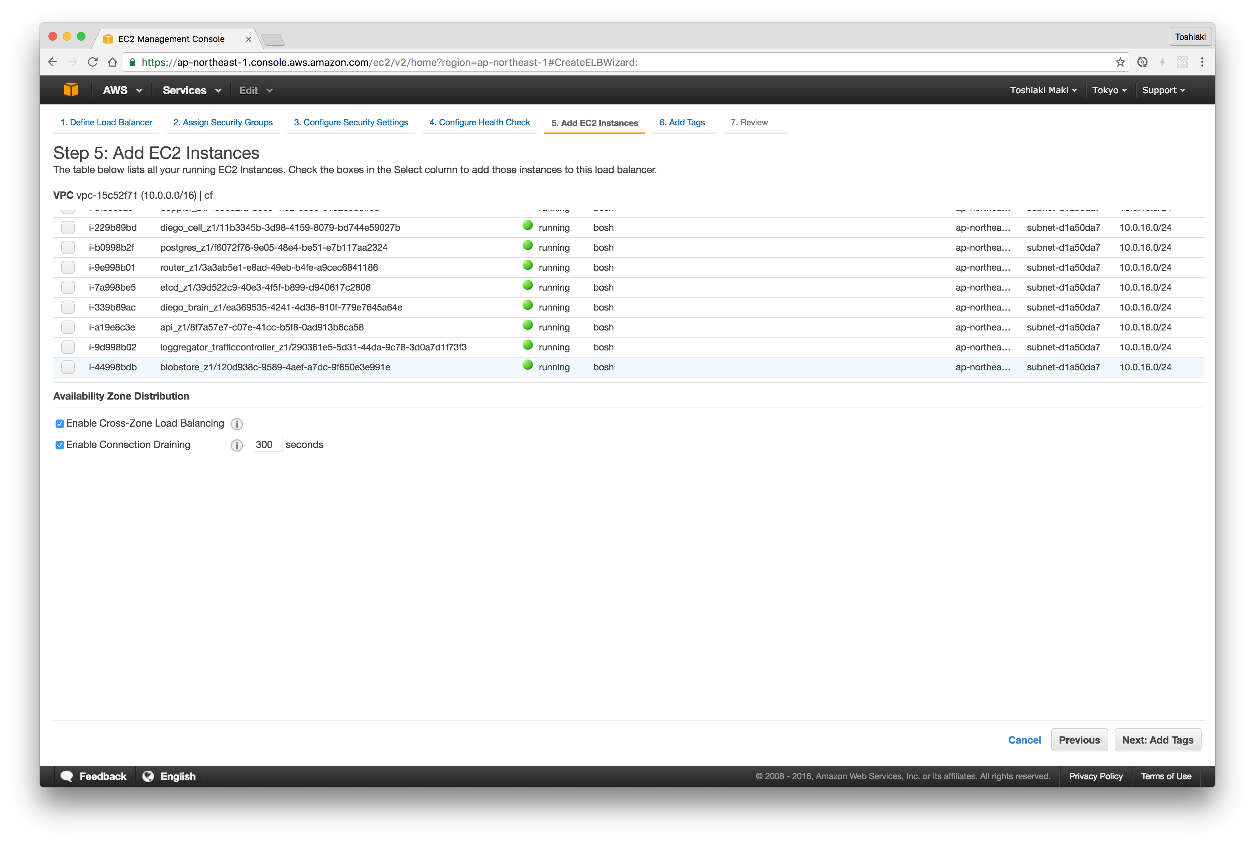This screenshot has width=1255, height=844.
Task: Disable Cross-Zone Load Balancing checkbox
Action: (60, 424)
